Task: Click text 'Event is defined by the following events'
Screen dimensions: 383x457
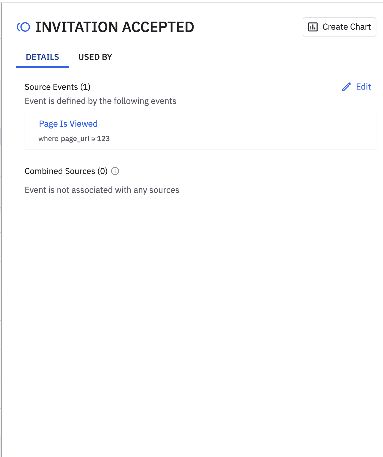Action: pos(100,101)
